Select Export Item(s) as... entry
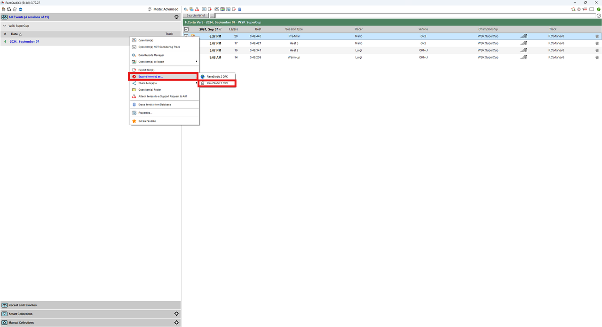602x327 pixels. point(163,77)
